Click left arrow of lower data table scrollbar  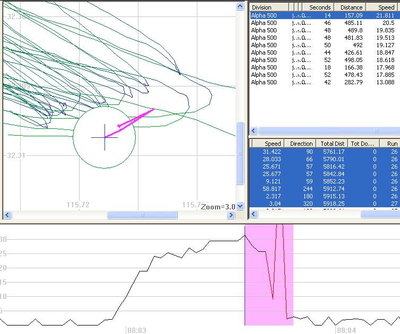click(x=254, y=214)
